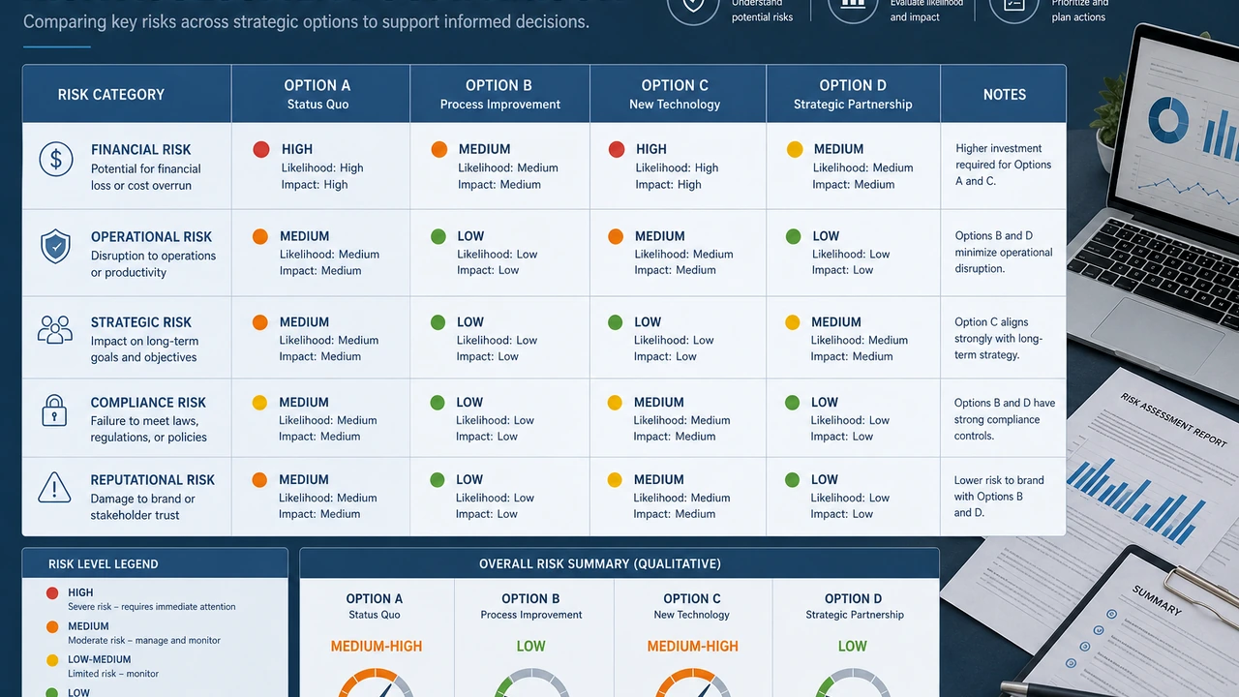Click the red dot for Option A Financial Risk
The width and height of the screenshot is (1239, 697).
[x=261, y=149]
